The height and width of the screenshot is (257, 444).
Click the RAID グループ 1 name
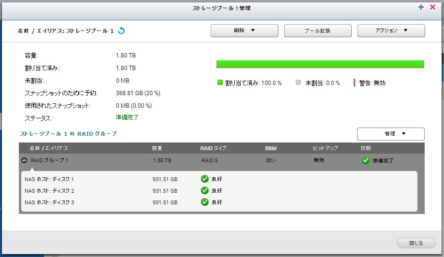tap(50, 160)
